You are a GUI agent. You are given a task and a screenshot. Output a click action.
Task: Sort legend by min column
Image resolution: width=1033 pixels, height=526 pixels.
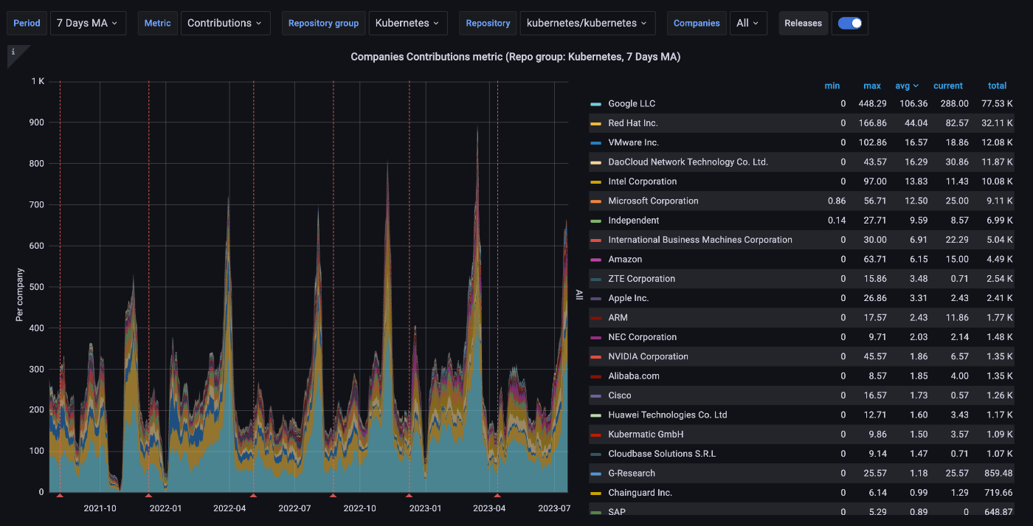[x=832, y=86]
